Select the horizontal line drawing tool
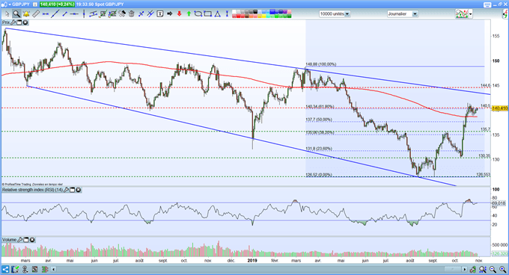Screen dimensions: 509x275 (46, 14)
